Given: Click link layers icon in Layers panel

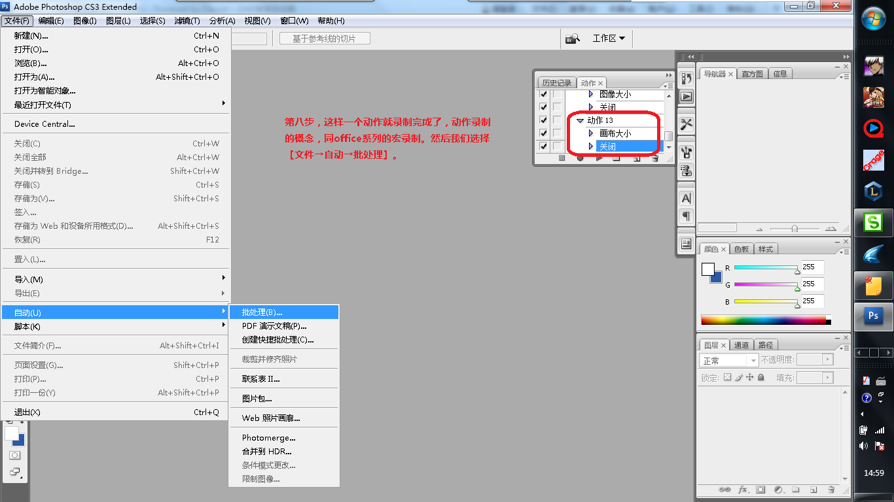Looking at the screenshot, I should point(724,489).
